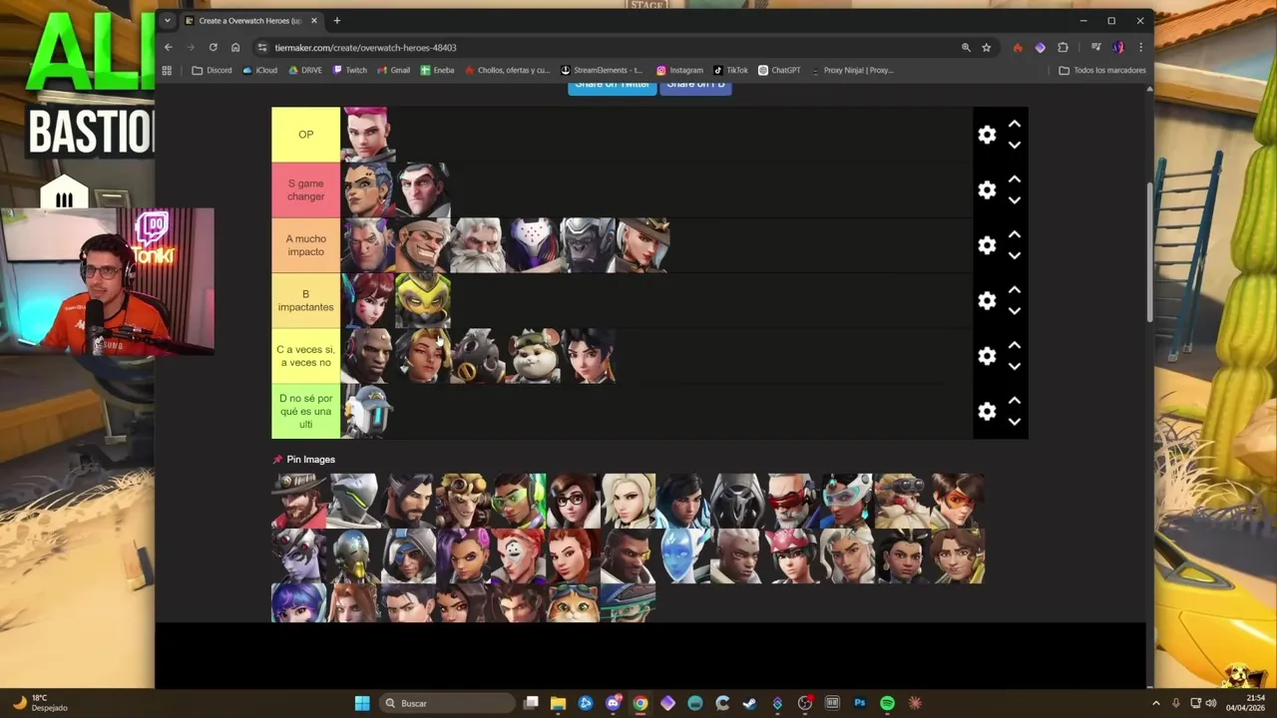Move B impactantes row down
This screenshot has width=1277, height=718.
click(x=1014, y=311)
